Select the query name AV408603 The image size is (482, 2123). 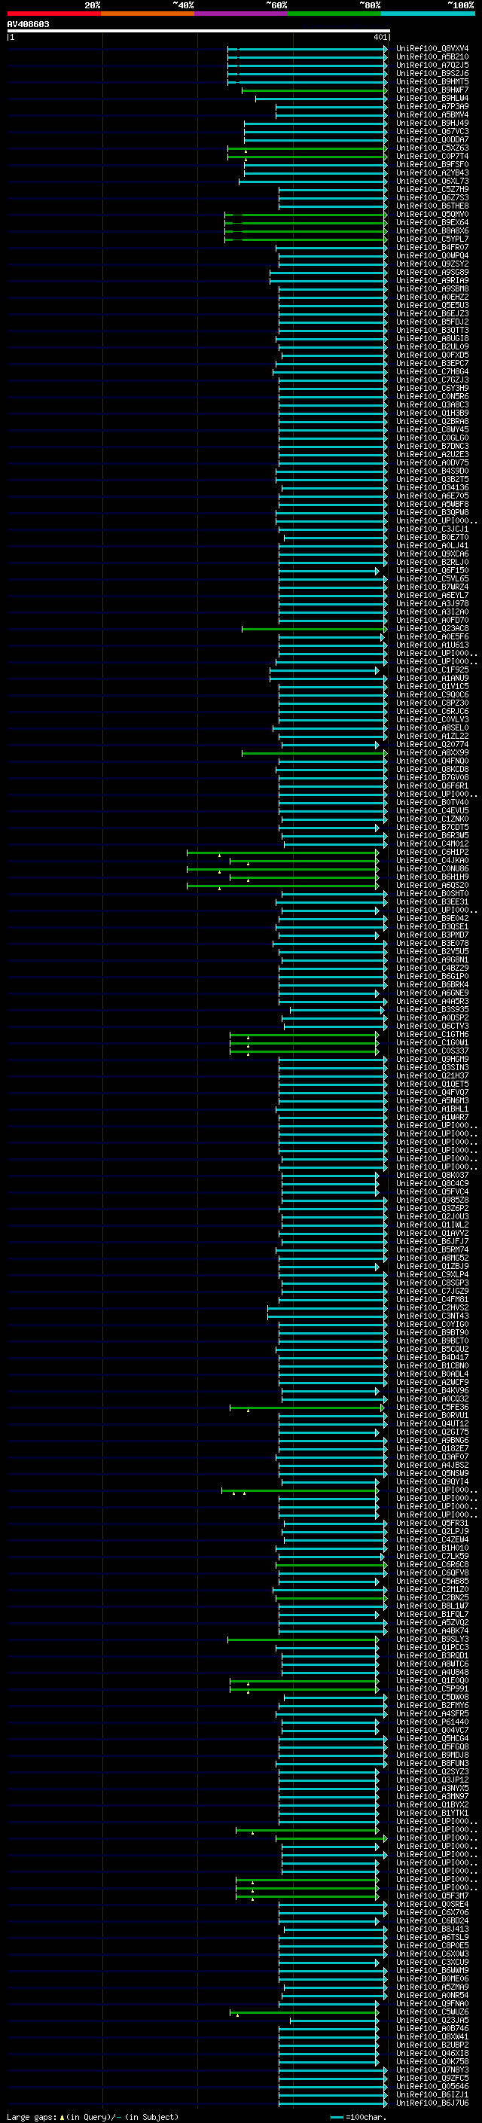pos(28,24)
